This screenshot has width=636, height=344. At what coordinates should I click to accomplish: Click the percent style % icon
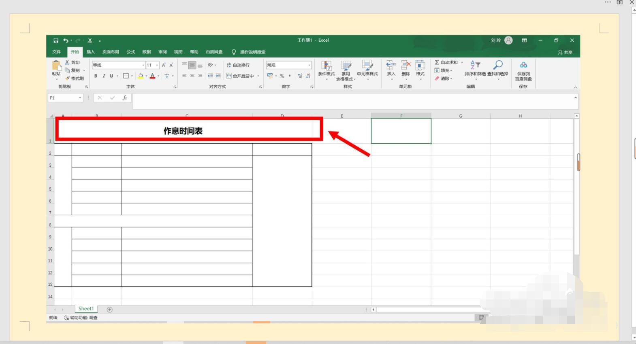[282, 76]
